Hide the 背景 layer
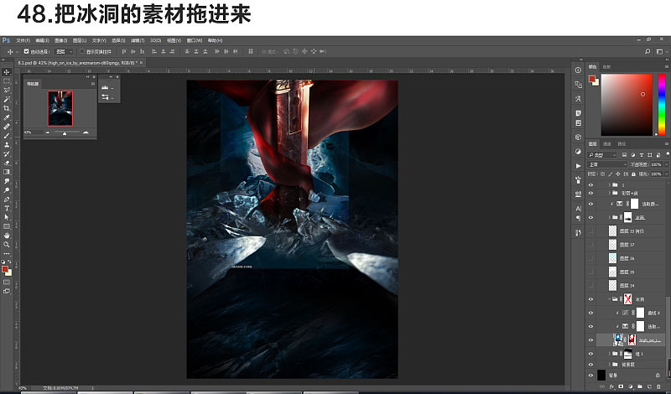The width and height of the screenshot is (671, 394). pos(591,376)
